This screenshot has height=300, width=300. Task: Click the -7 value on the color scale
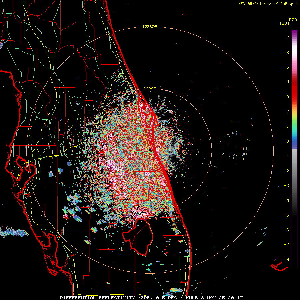(286, 245)
